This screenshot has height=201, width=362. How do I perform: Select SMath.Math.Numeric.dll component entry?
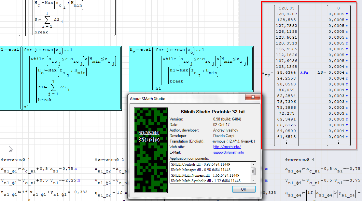[x=205, y=175]
